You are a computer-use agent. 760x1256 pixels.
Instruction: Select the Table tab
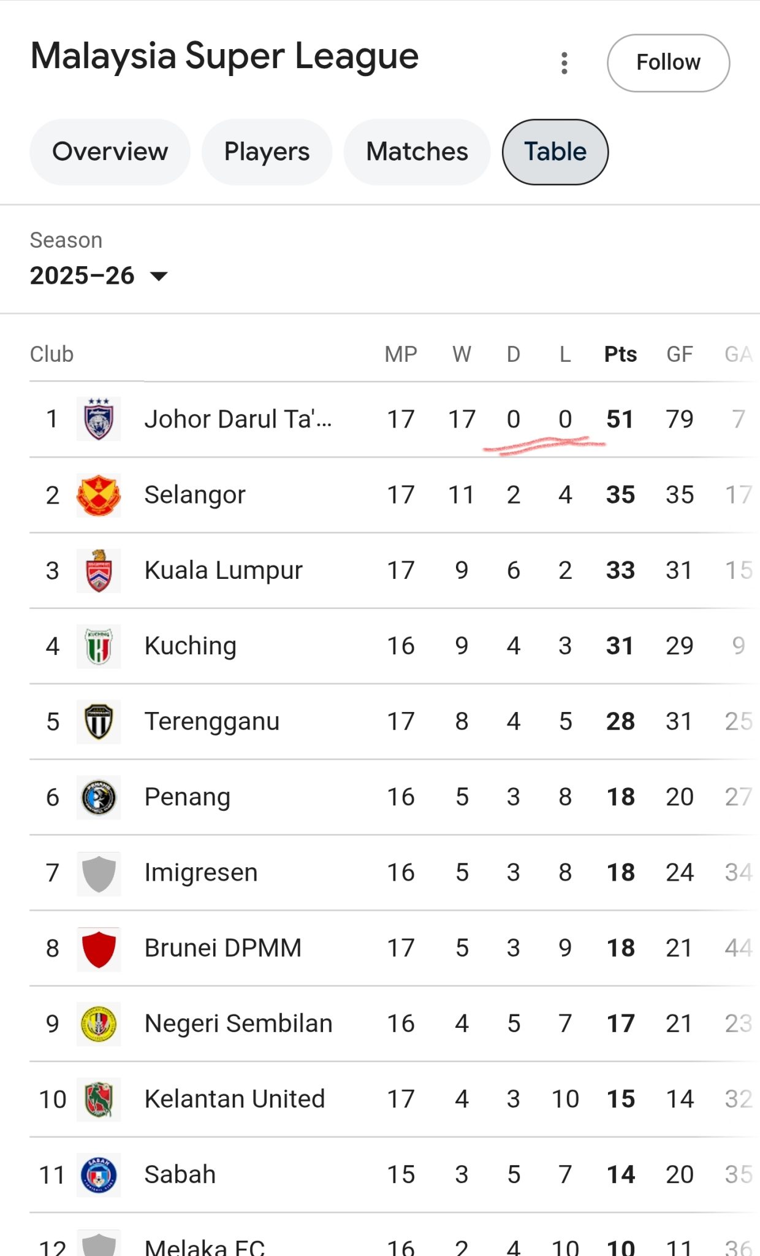[555, 151]
